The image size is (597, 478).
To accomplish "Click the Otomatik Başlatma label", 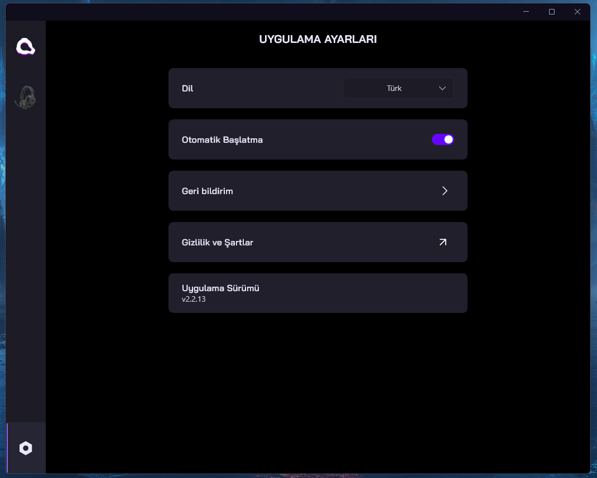I will point(223,139).
